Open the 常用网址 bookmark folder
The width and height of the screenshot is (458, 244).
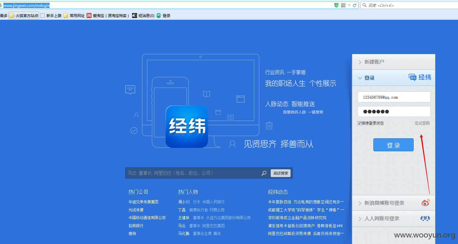click(x=74, y=16)
